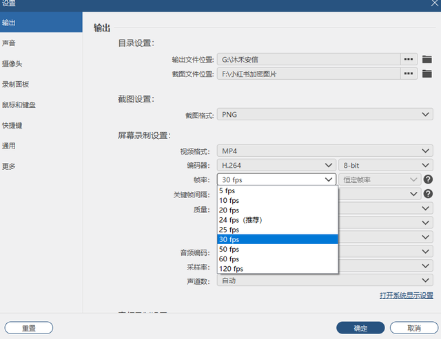Click the G:\沐禾安信 output path field
The width and height of the screenshot is (441, 339).
coord(309,60)
